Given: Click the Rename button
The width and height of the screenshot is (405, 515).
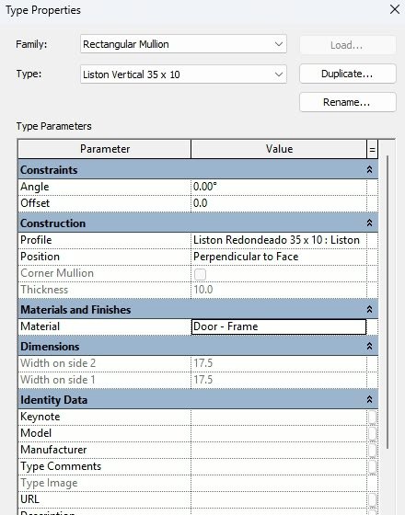Looking at the screenshot, I should 348,102.
